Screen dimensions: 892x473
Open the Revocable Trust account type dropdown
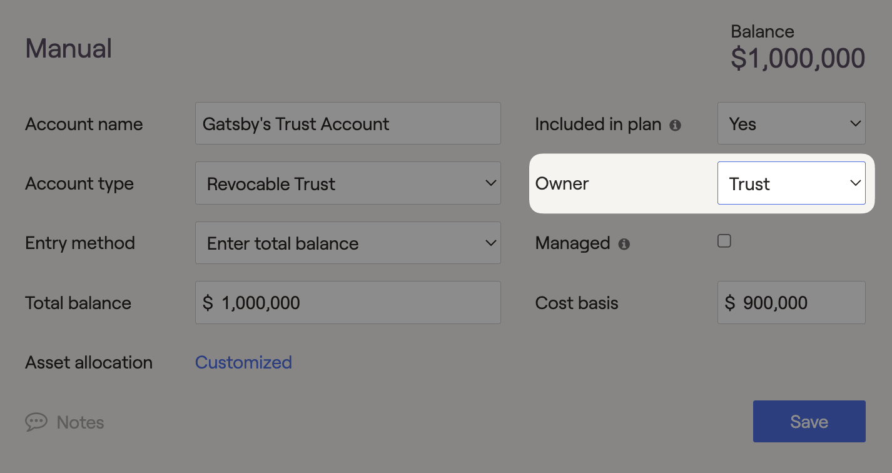(348, 183)
